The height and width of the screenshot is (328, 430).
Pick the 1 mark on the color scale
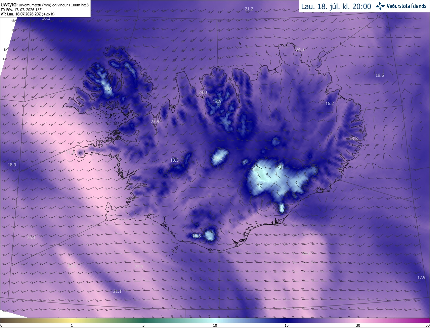(72, 326)
